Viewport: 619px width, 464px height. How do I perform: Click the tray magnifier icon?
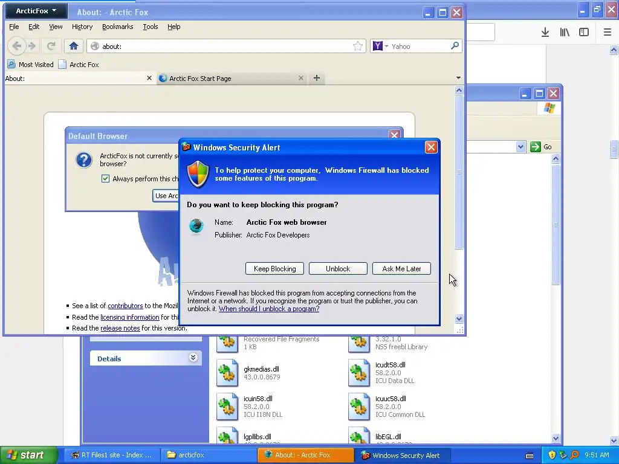pyautogui.click(x=574, y=455)
